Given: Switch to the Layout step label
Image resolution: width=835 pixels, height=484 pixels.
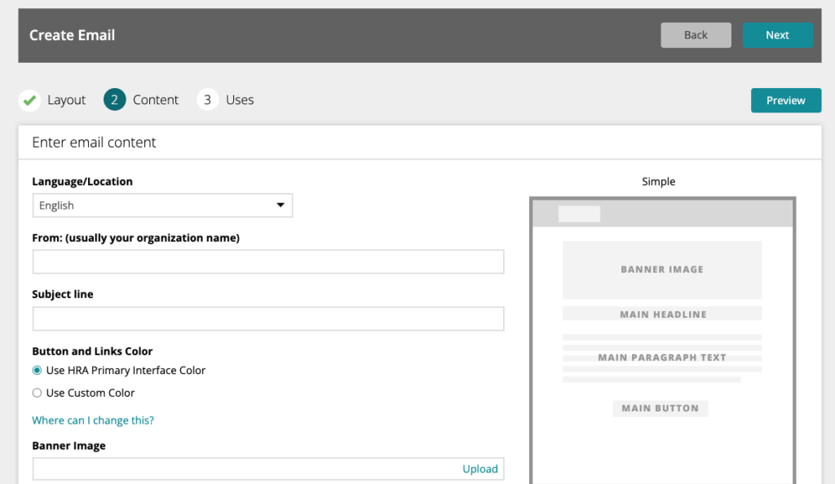Looking at the screenshot, I should click(66, 100).
